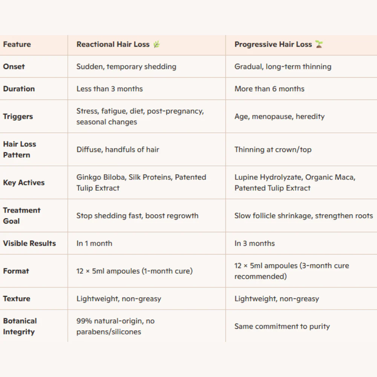Click the seedling icon beside Progressive Hair Loss
Screen dimensions: 377x377
[319, 44]
